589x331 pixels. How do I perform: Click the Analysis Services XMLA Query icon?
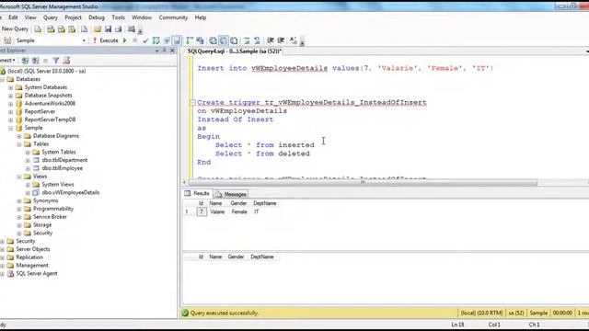click(x=72, y=29)
